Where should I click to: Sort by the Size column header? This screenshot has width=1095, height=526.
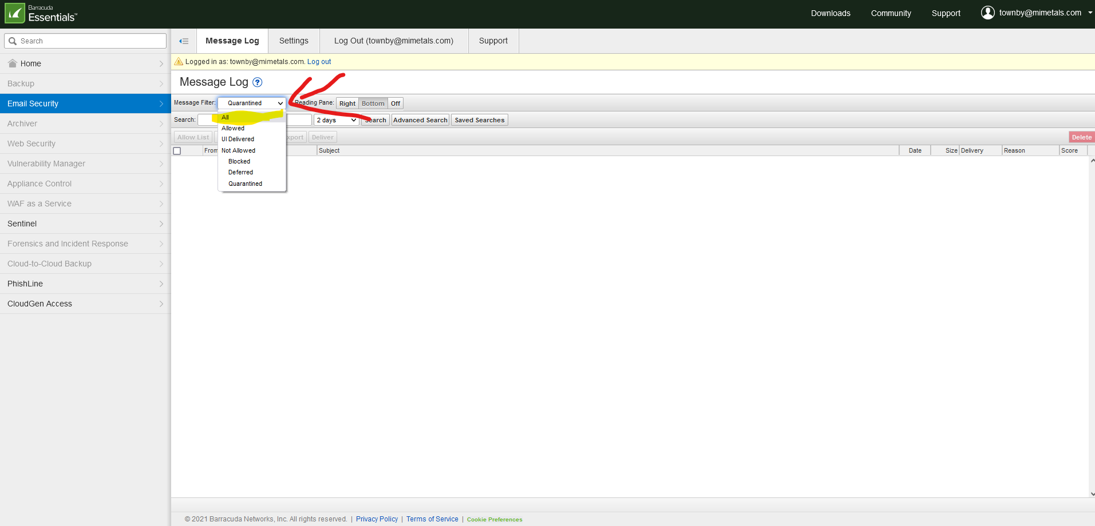click(945, 151)
